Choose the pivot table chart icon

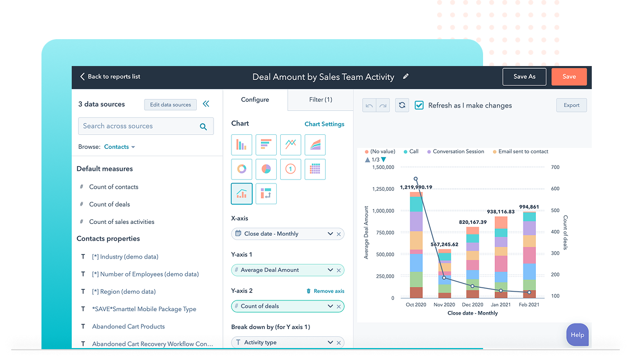pos(266,194)
